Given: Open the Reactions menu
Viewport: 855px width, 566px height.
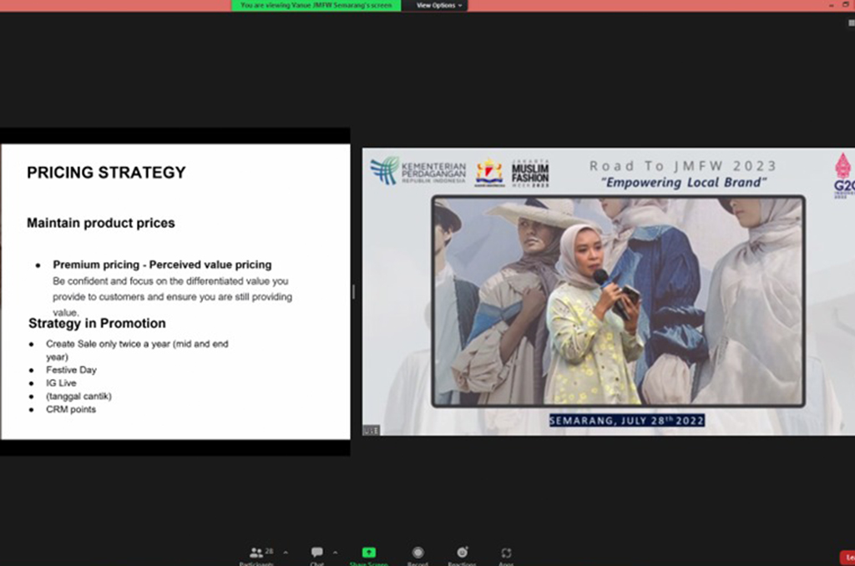Looking at the screenshot, I should pos(462,553).
